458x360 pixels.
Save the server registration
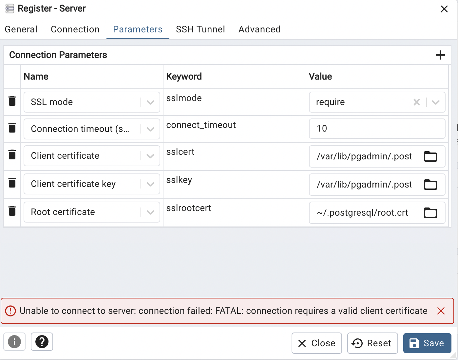[427, 343]
